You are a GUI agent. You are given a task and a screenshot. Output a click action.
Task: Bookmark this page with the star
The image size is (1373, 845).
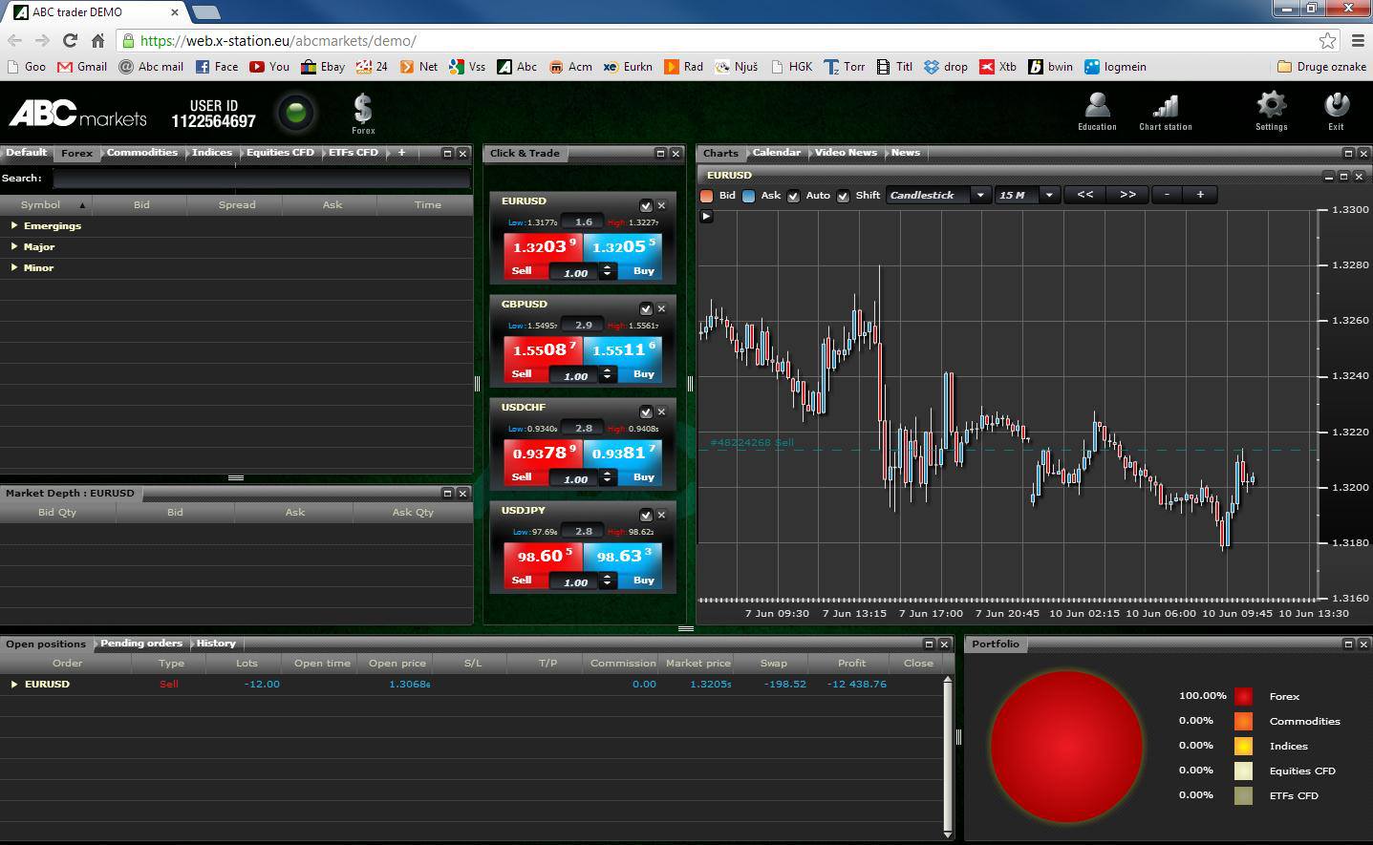[1327, 40]
